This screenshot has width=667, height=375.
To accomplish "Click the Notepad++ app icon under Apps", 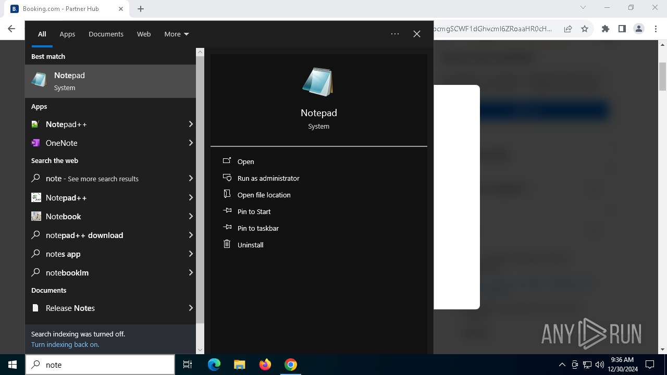I will point(35,124).
